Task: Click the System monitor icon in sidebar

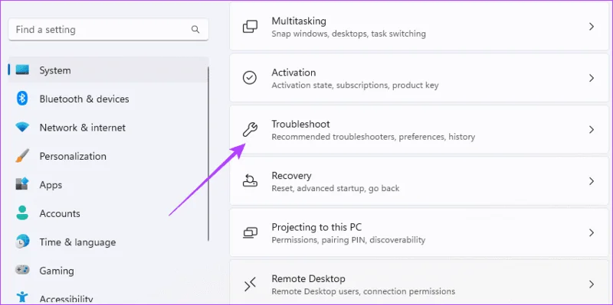Action: coord(22,70)
